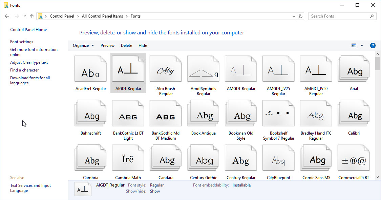Viewport: 381px width, 200px height.
Task: Select the Bahnschrift font family icon
Action: (90, 113)
